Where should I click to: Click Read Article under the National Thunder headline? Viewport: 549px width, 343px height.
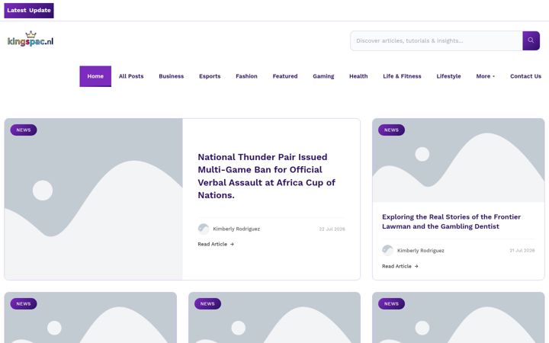pos(216,244)
